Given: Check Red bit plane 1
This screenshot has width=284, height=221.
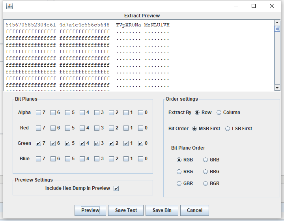Looking at the screenshot, I should [x=126, y=128].
